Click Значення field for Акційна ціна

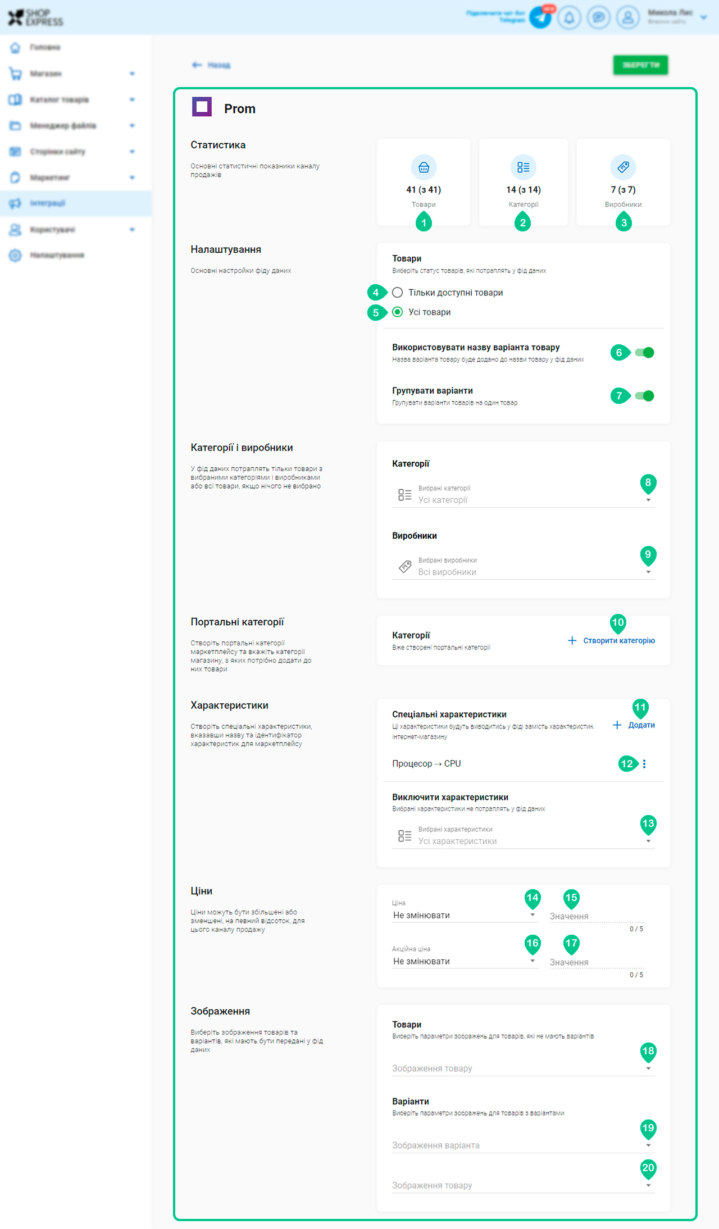[597, 962]
